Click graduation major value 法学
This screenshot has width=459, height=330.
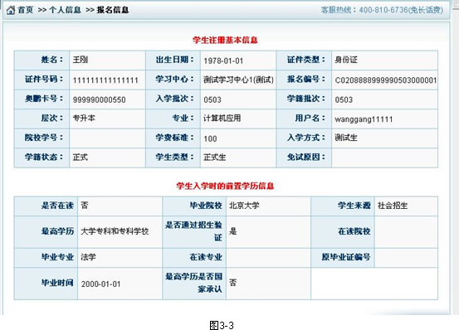click(x=89, y=257)
